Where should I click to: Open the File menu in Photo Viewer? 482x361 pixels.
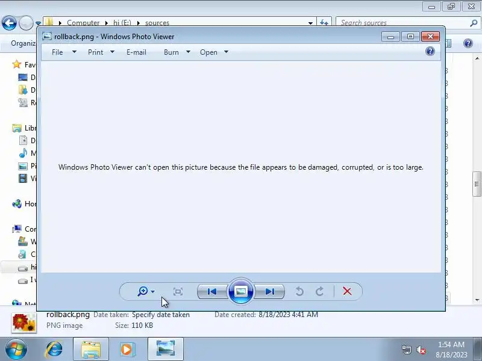[x=57, y=52]
